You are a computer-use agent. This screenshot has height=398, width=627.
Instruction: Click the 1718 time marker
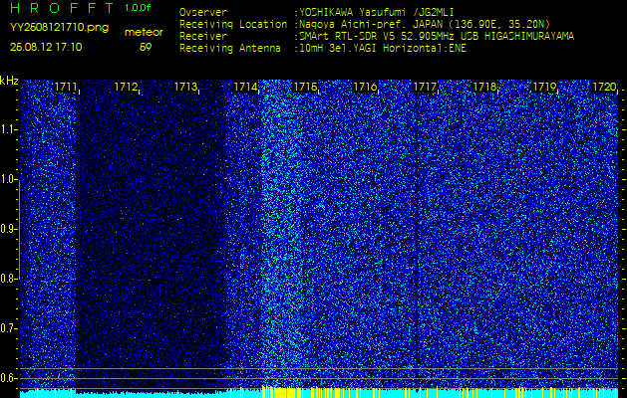(484, 87)
